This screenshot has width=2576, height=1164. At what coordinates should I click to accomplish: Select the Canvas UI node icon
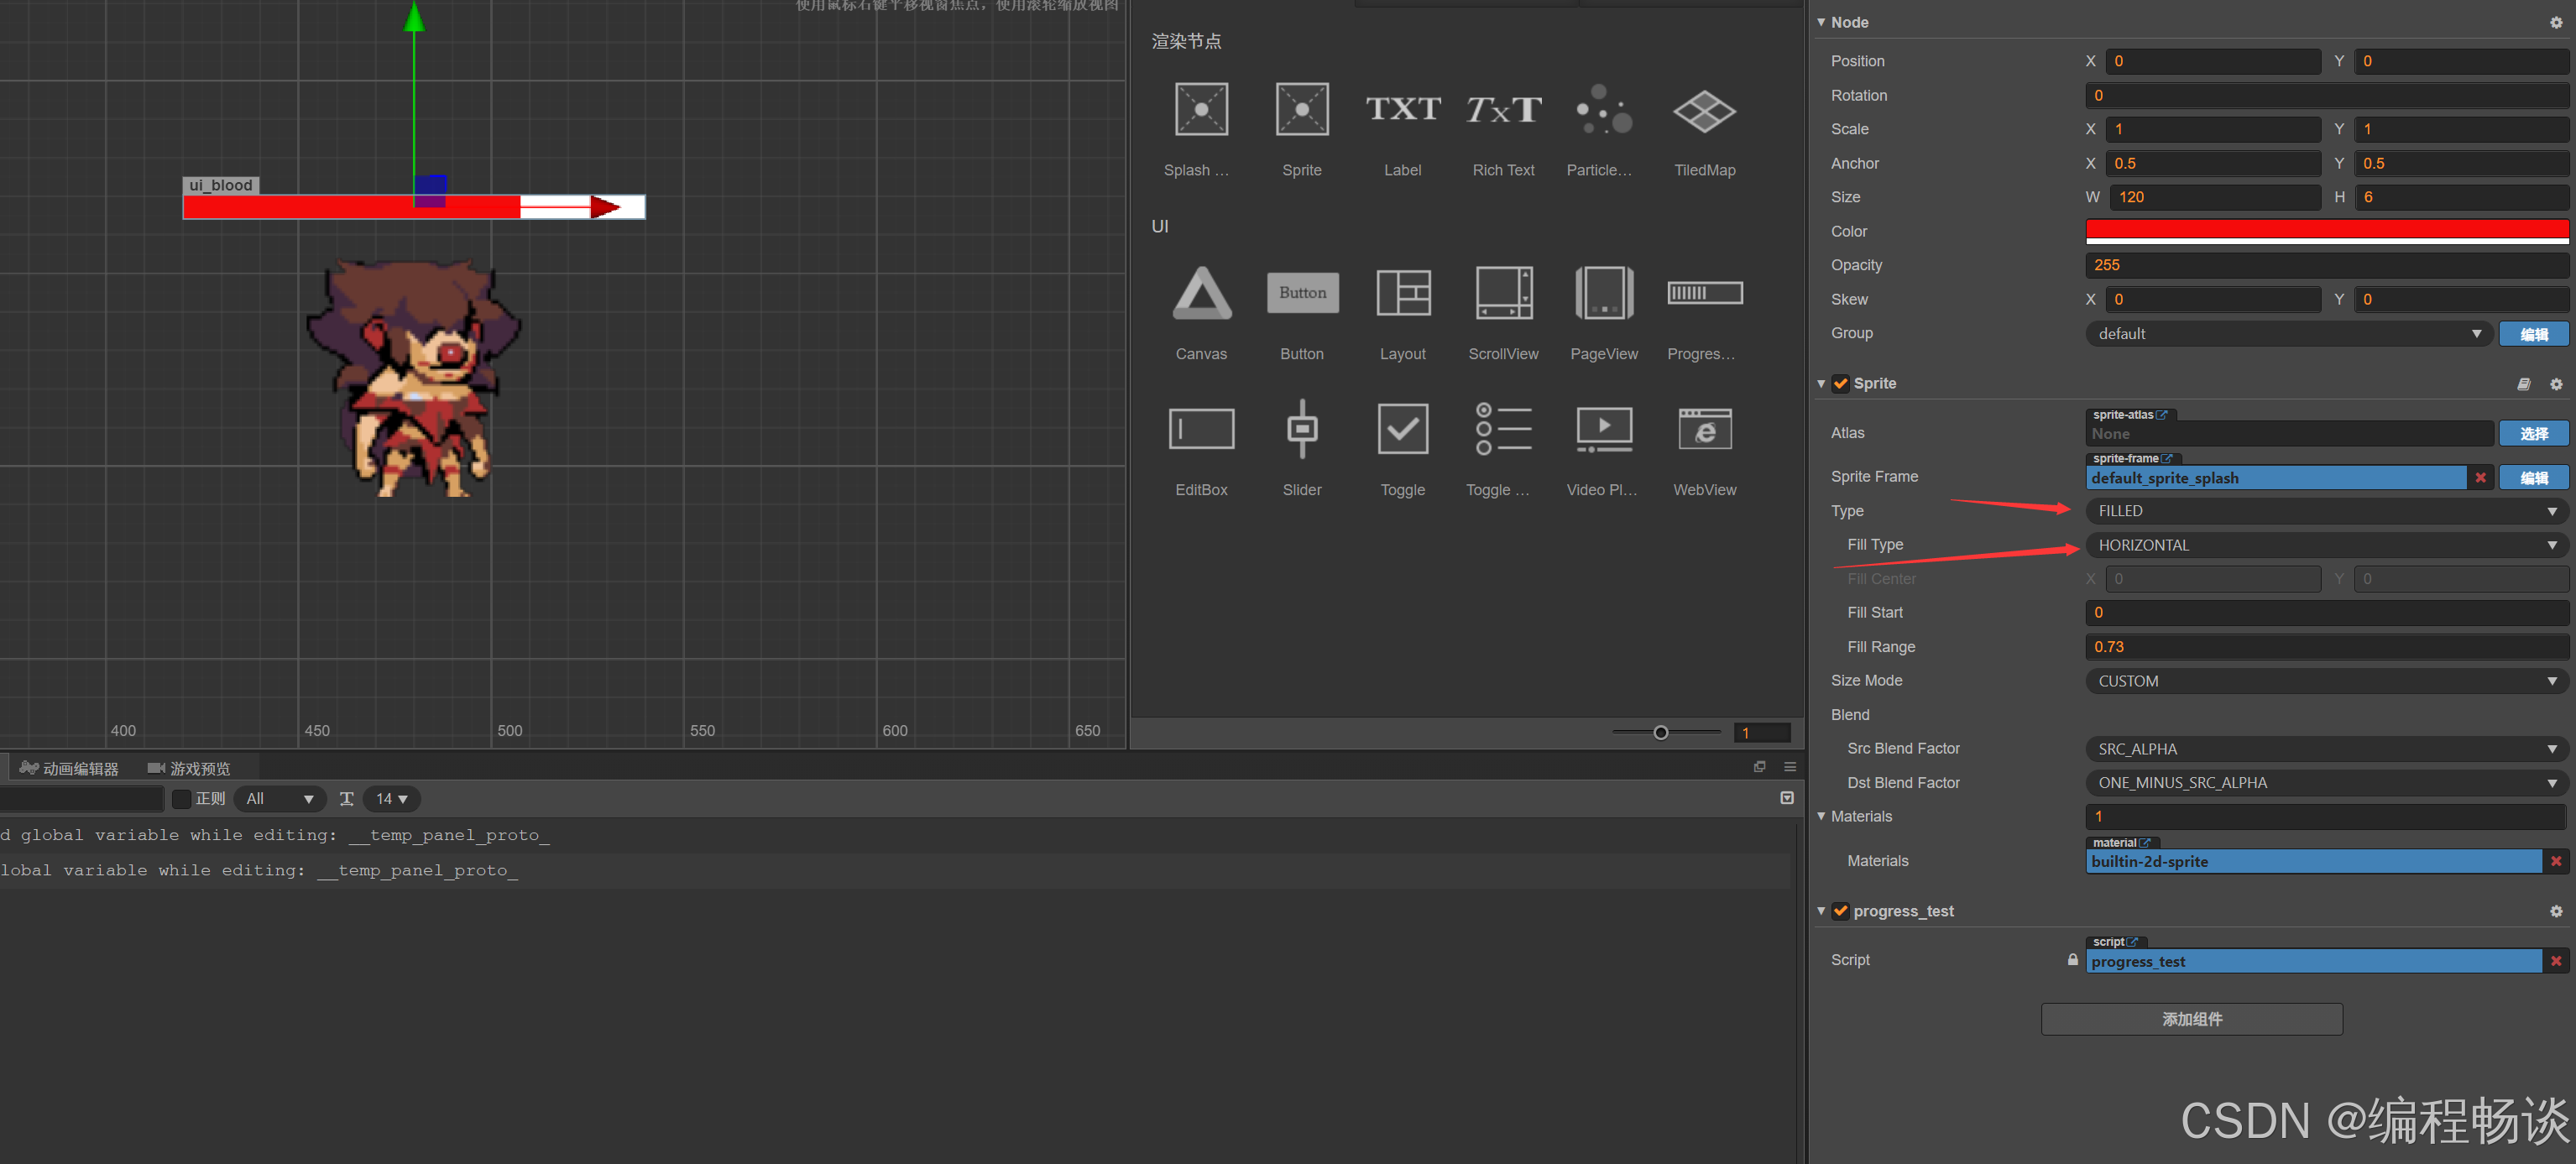[x=1200, y=294]
